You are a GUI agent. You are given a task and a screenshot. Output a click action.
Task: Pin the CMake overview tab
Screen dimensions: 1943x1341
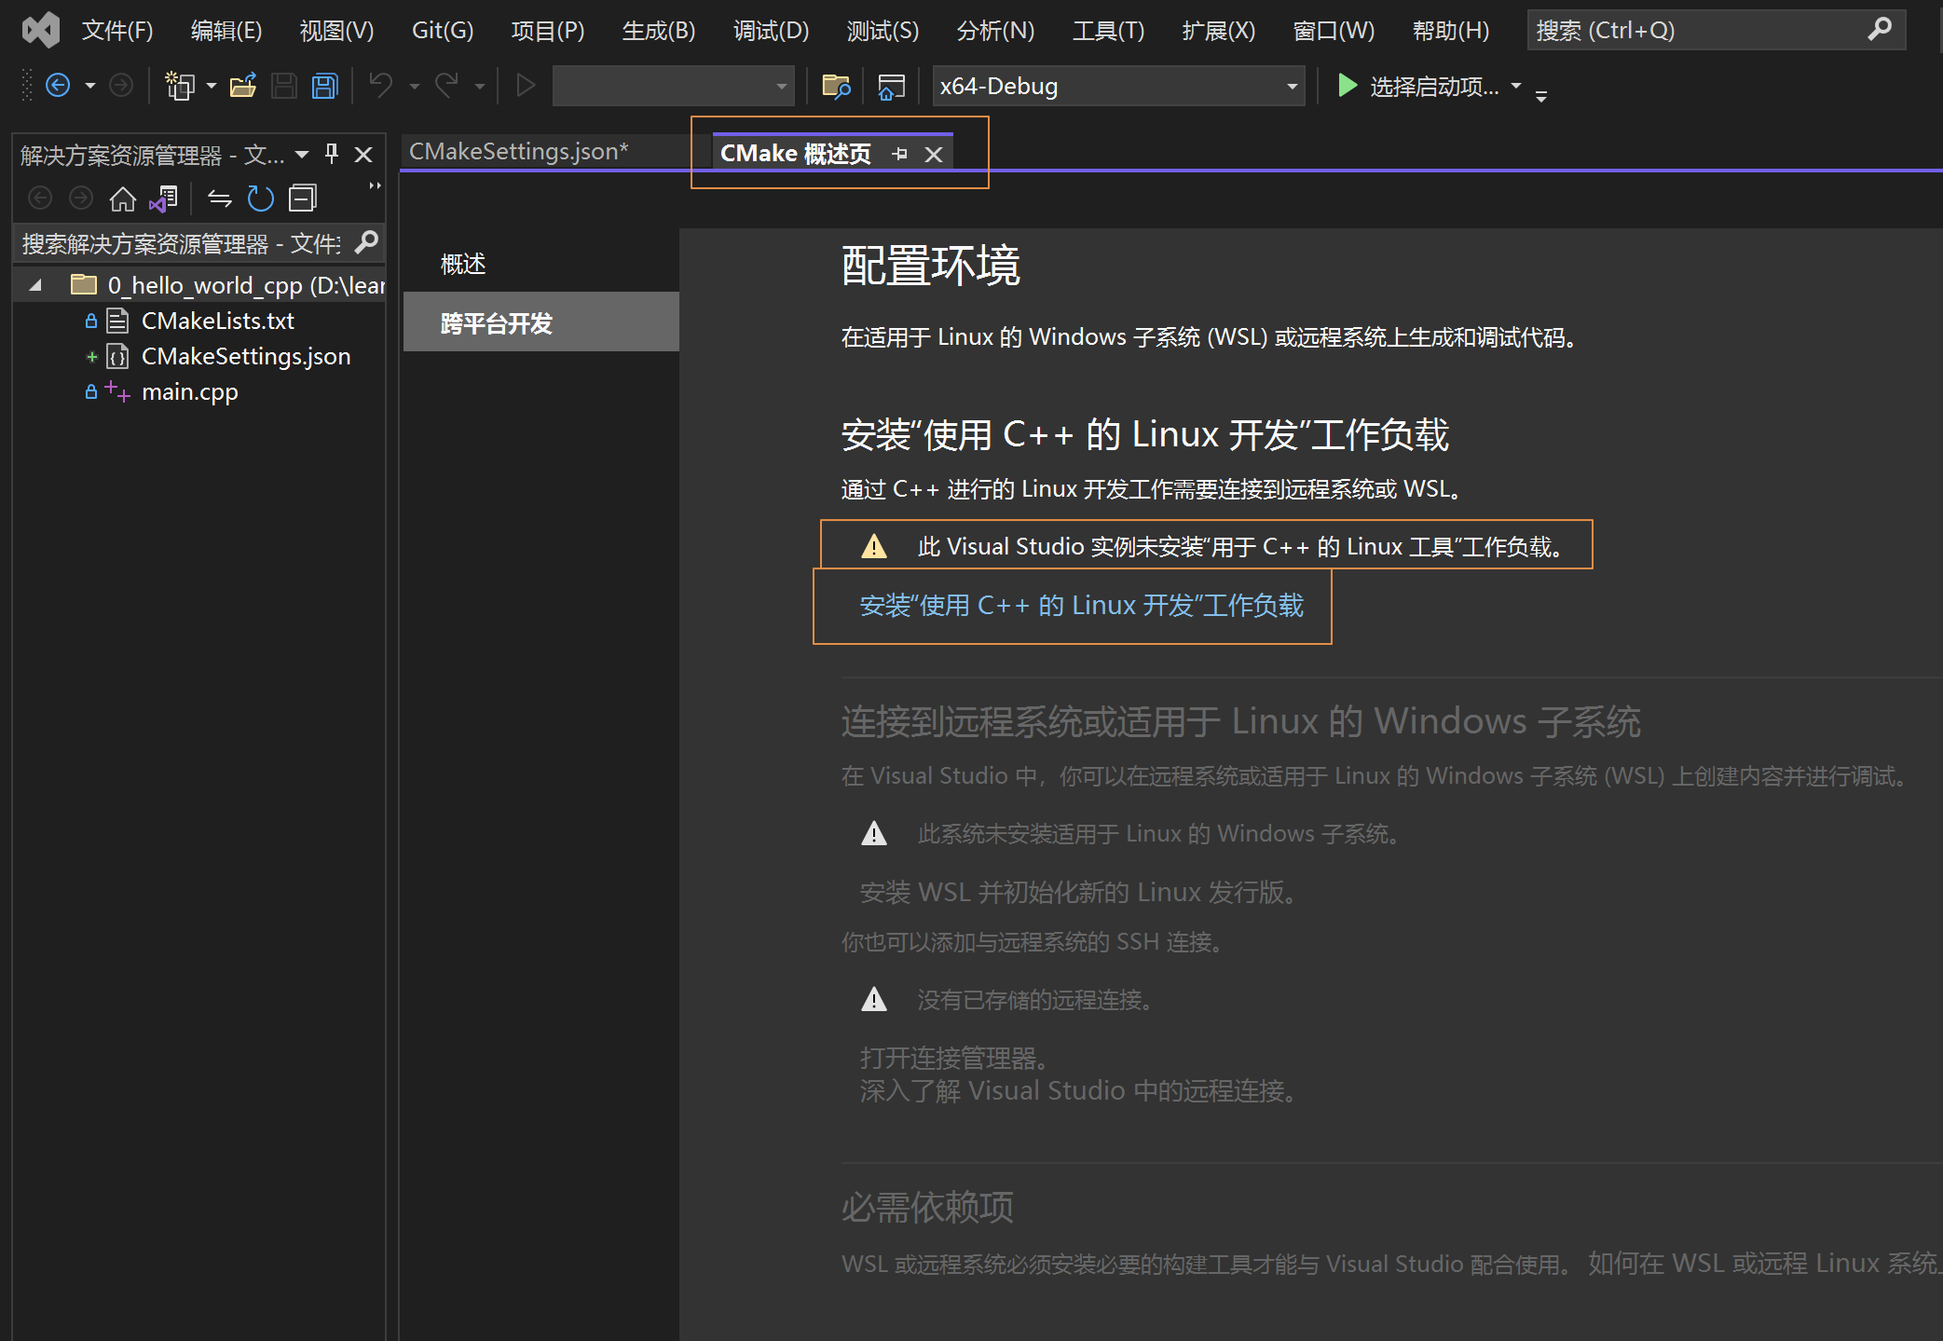tap(899, 154)
